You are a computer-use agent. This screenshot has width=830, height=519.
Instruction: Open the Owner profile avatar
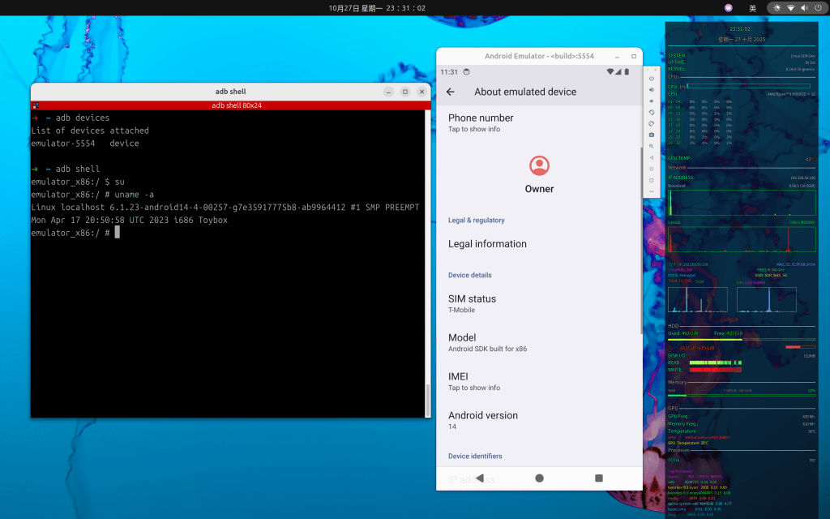539,165
